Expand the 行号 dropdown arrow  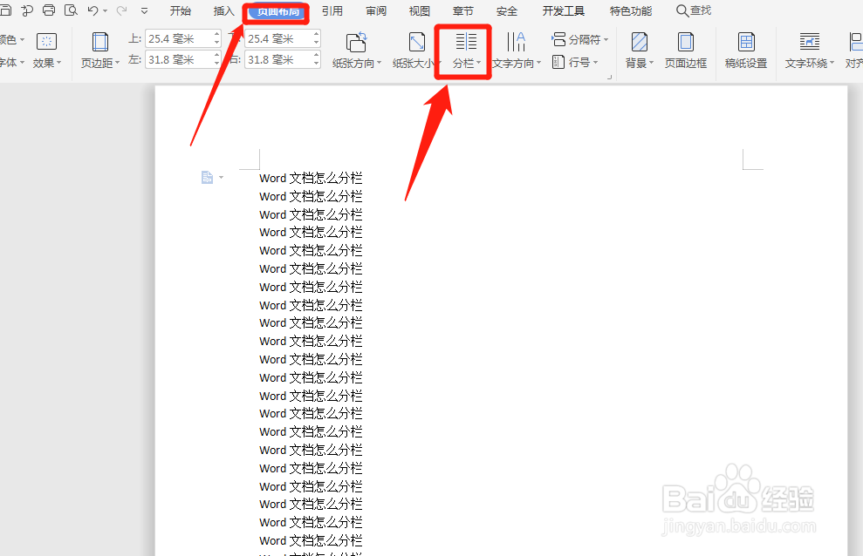(595, 63)
